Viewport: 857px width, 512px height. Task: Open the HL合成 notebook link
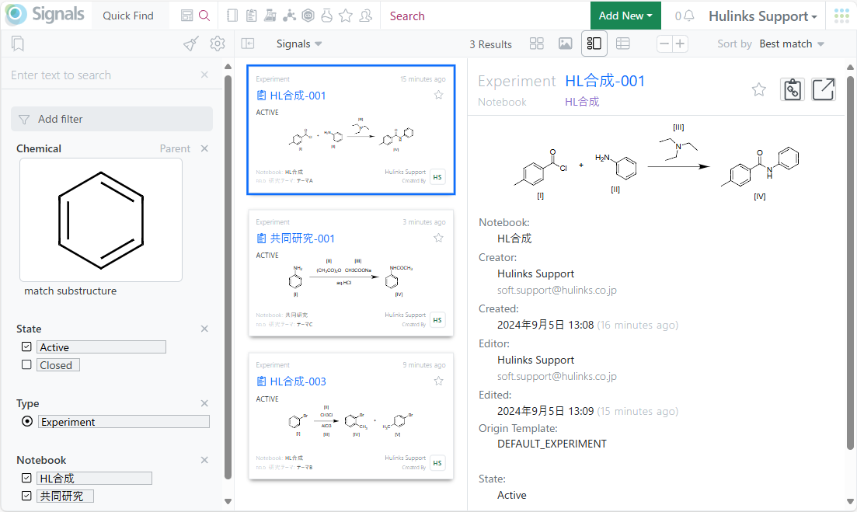582,102
